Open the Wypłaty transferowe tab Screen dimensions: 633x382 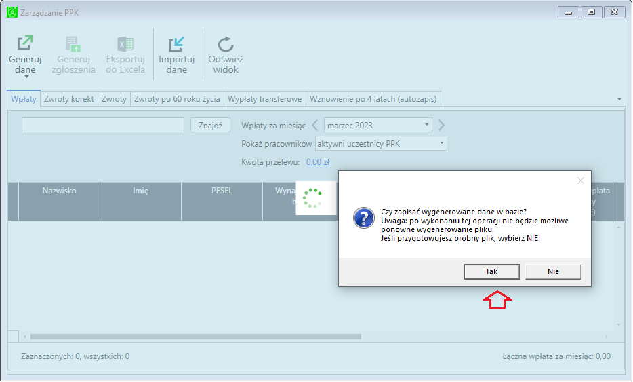264,99
